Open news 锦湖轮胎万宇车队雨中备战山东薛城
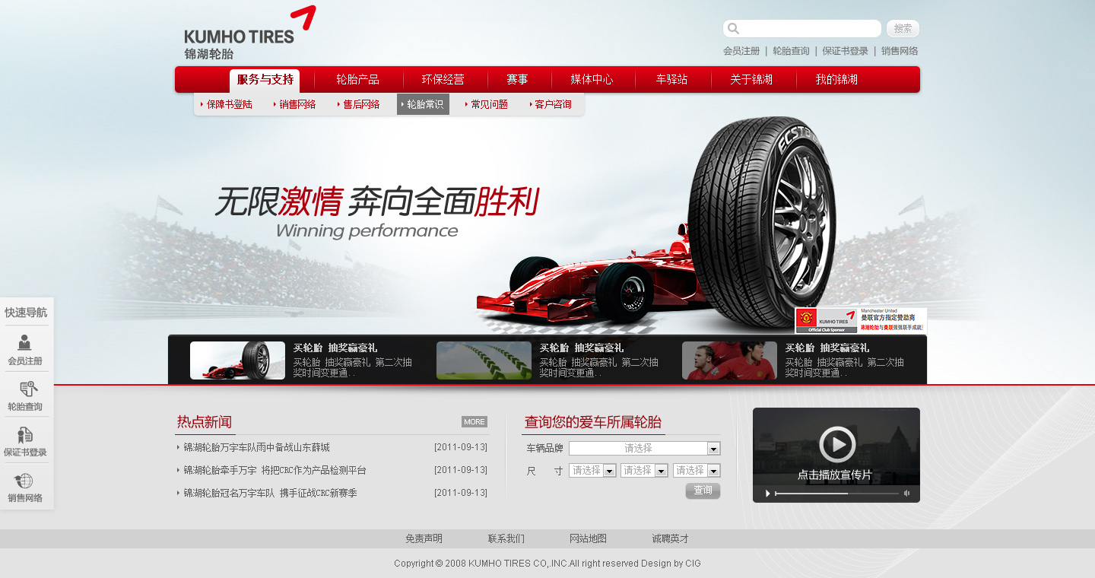The image size is (1095, 578). [x=256, y=447]
